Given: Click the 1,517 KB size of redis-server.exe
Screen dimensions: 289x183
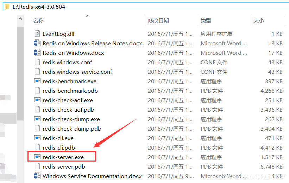Looking at the screenshot, I should pyautogui.click(x=271, y=157).
